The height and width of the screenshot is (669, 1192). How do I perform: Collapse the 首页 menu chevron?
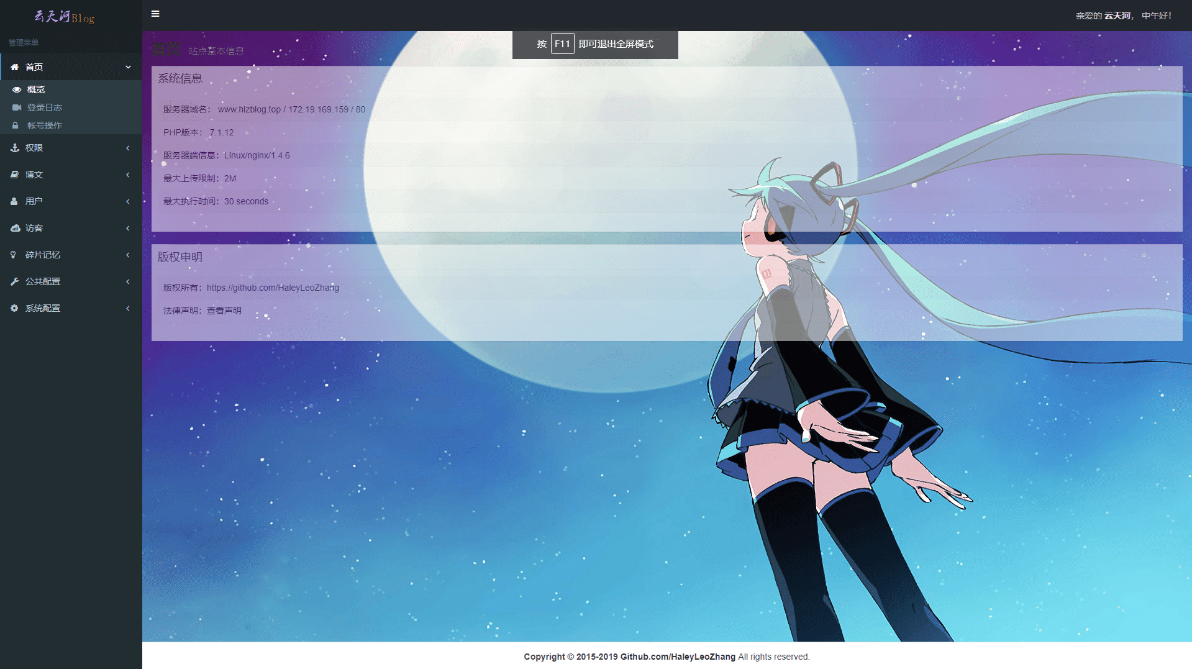(128, 67)
